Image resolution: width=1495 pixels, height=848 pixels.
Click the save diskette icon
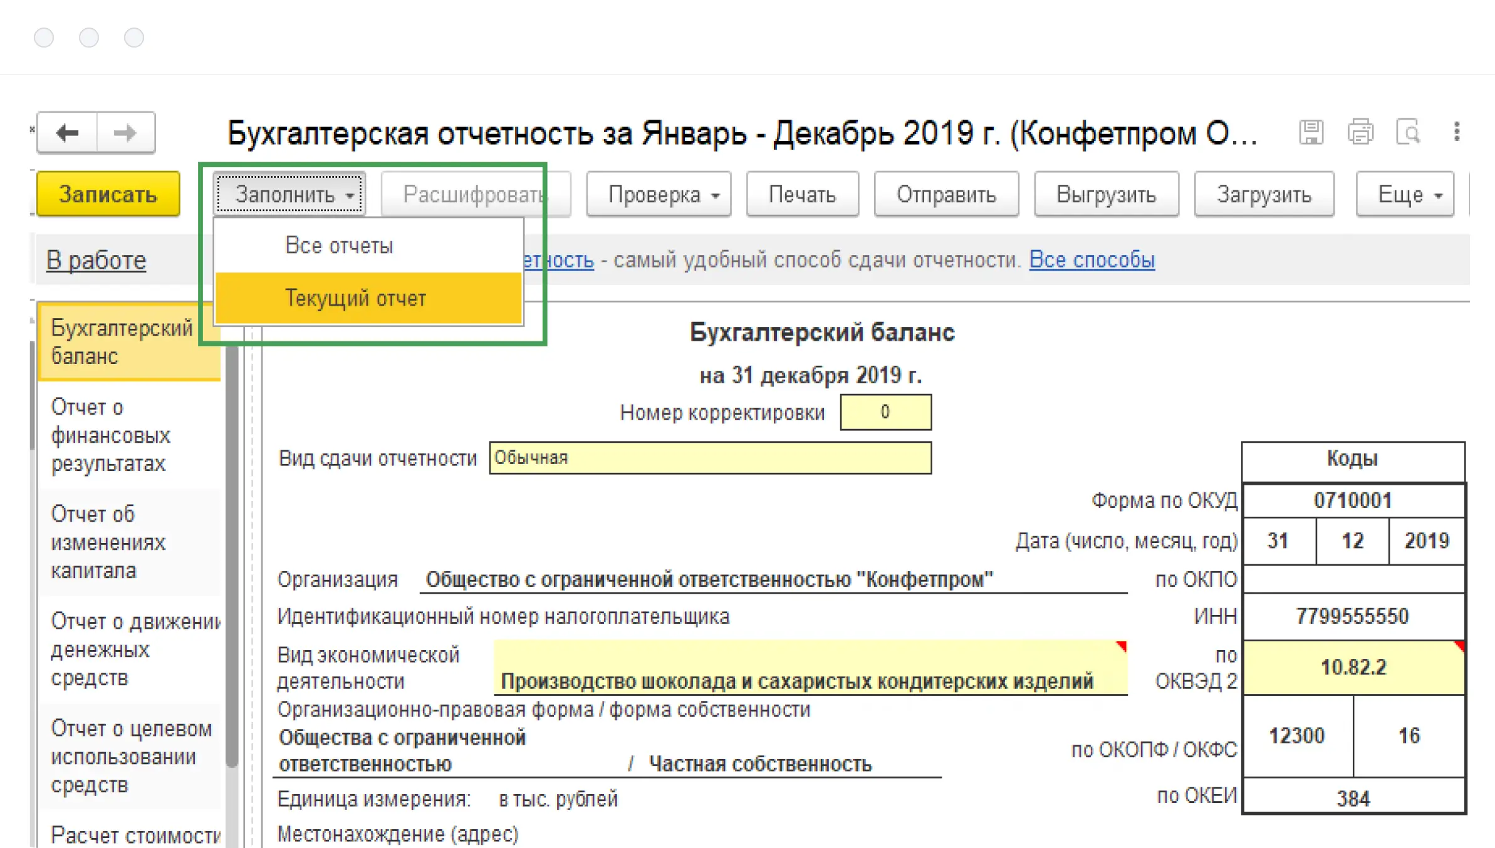point(1311,132)
